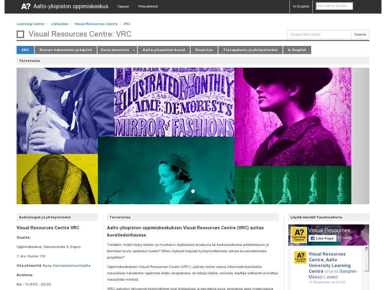
Task: Open LibGuides breadcrumb link
Action: [x=60, y=24]
